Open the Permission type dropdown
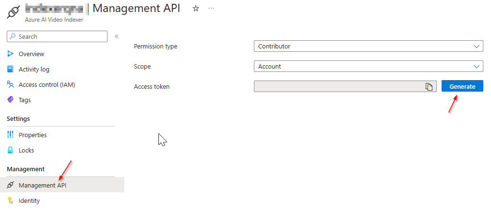 (369, 47)
